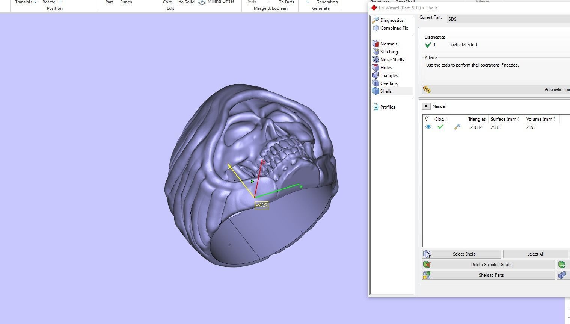Click the Core tool in the ribbon
Screen dimensions: 570x324
coord(167,2)
